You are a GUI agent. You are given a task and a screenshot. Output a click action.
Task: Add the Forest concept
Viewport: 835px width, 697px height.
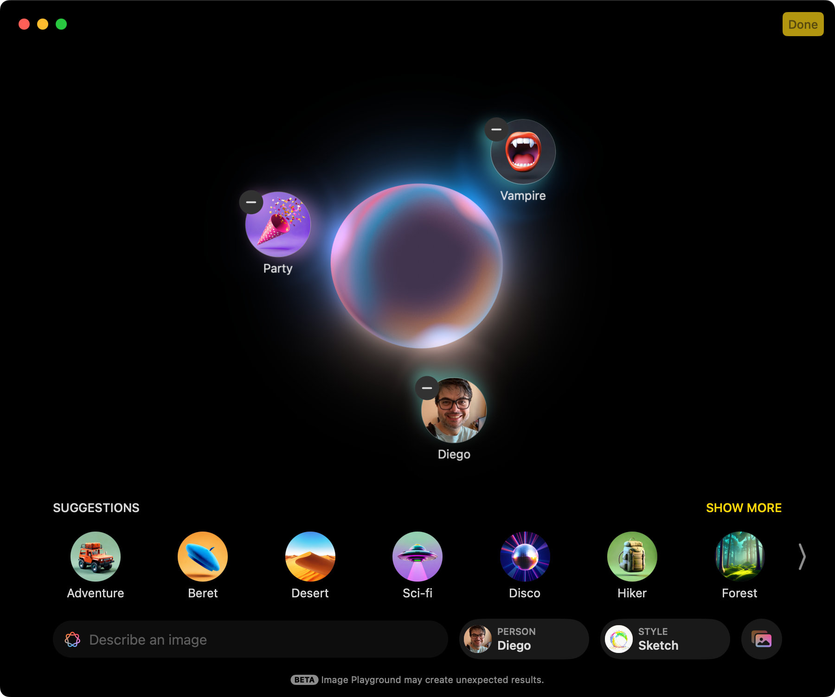pyautogui.click(x=739, y=557)
